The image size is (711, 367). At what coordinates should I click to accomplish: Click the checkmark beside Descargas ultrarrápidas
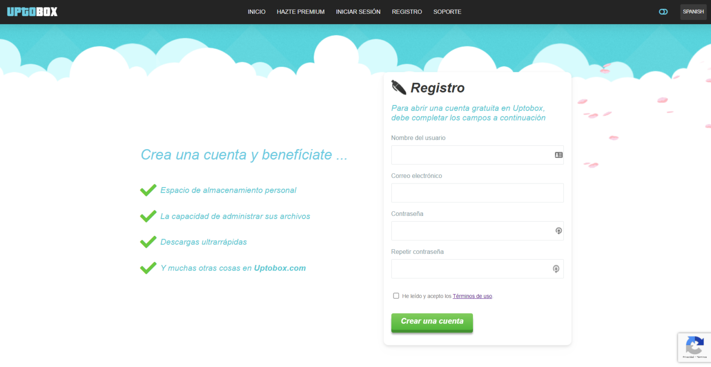148,241
